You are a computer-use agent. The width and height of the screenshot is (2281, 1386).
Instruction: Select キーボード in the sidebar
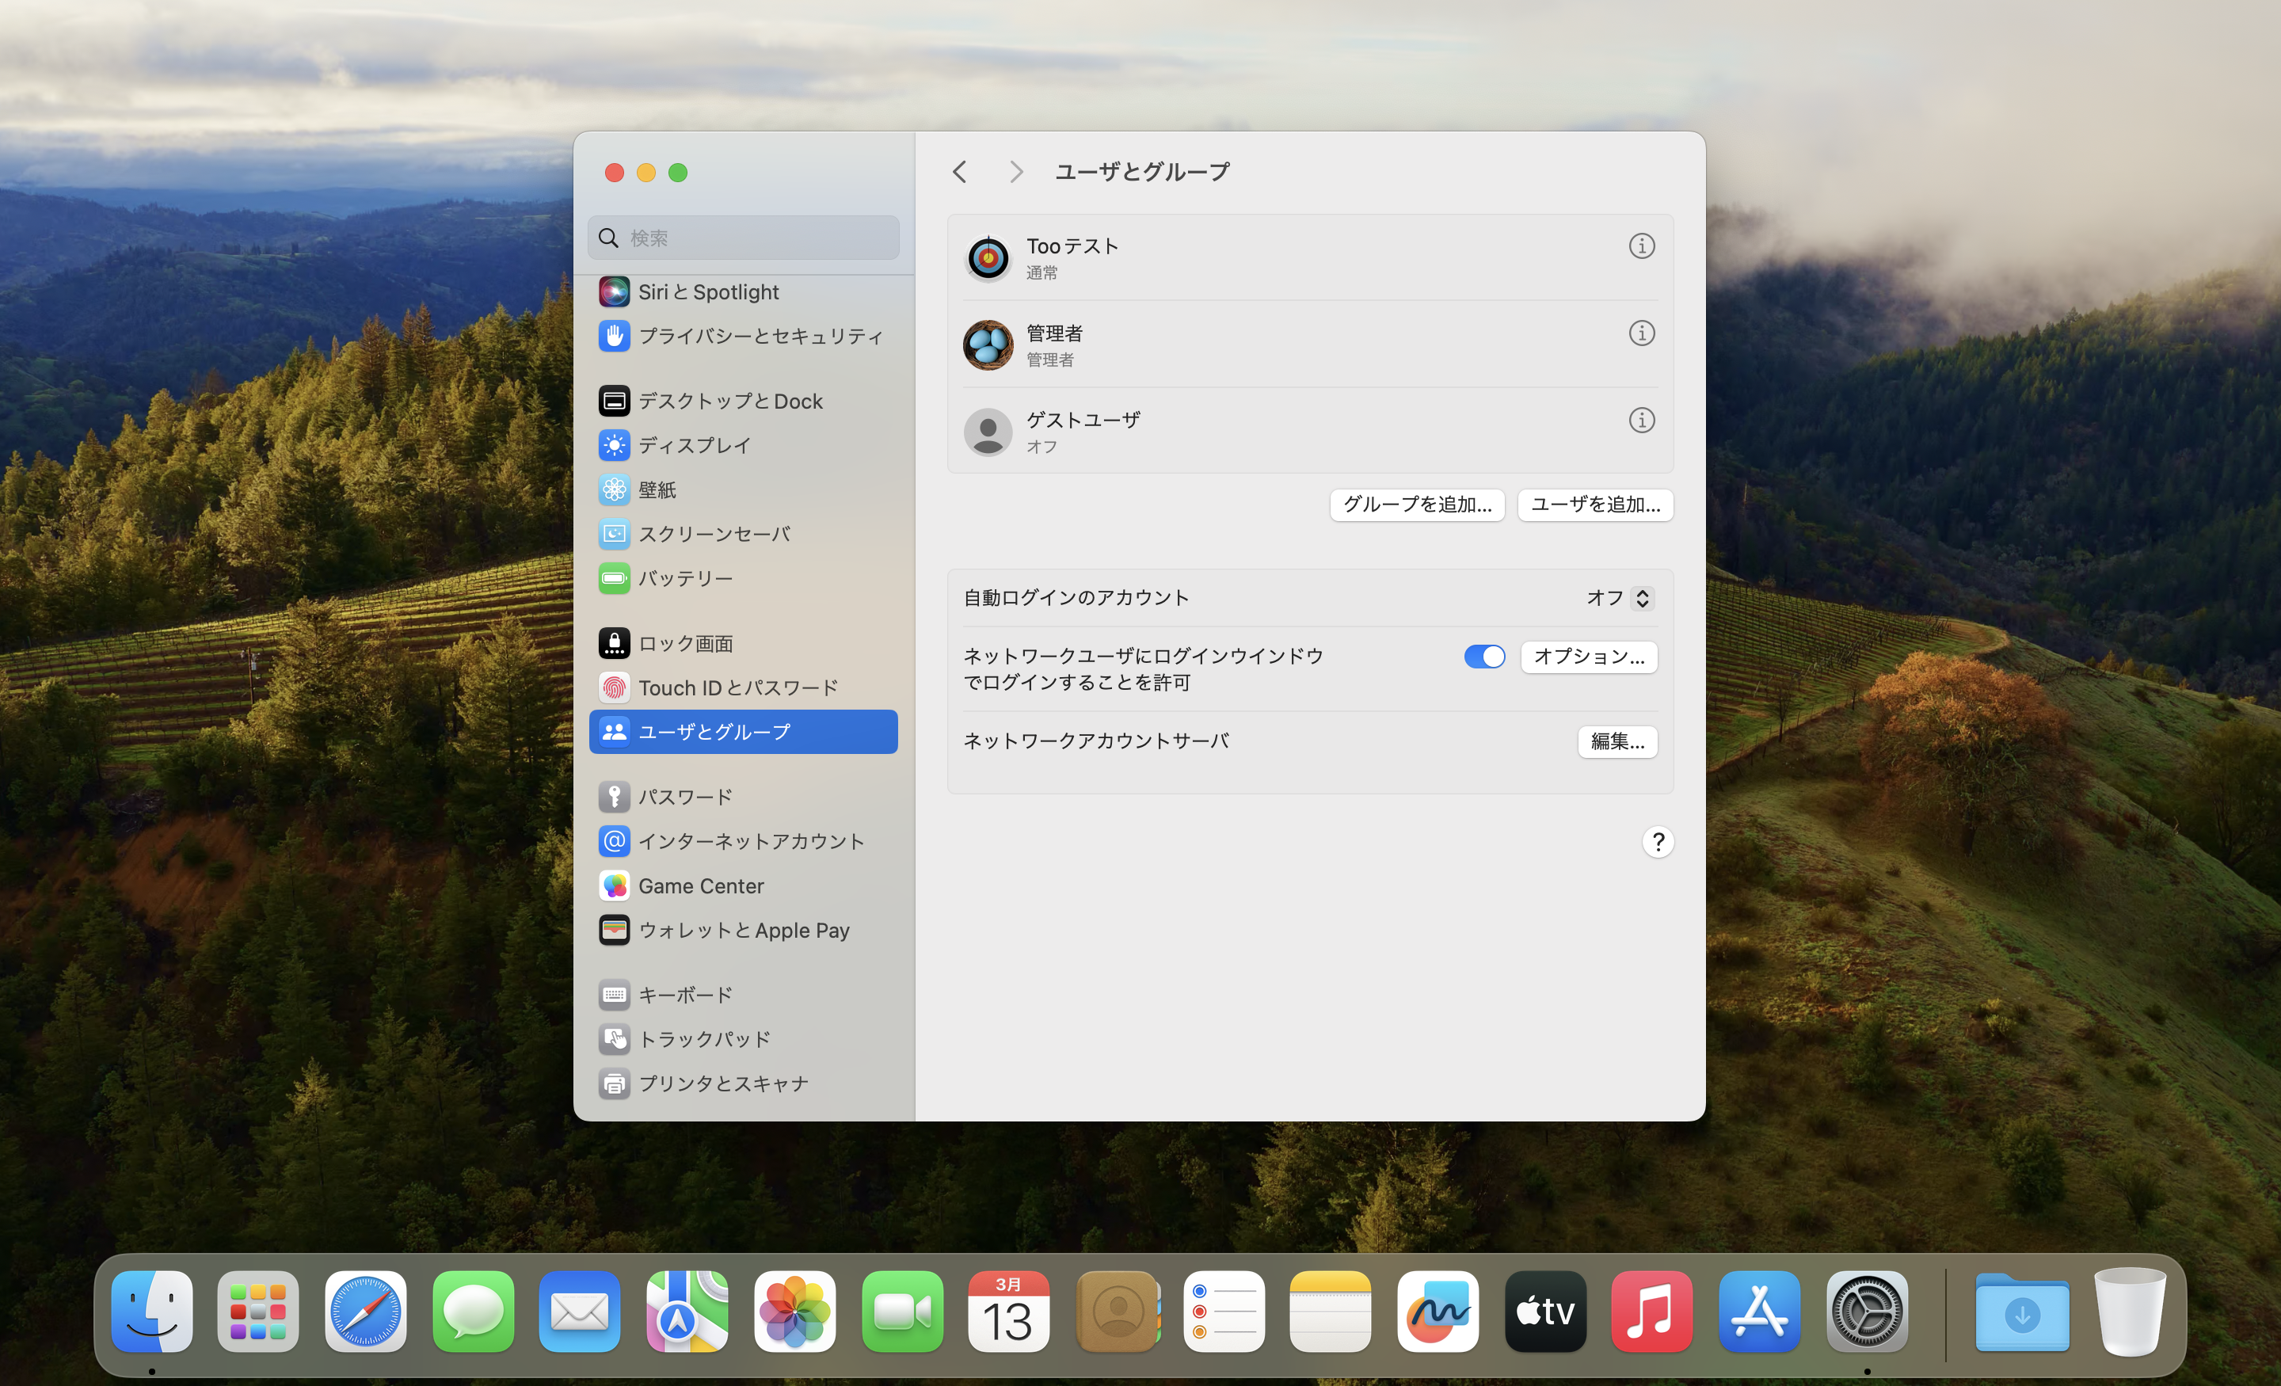pos(742,996)
